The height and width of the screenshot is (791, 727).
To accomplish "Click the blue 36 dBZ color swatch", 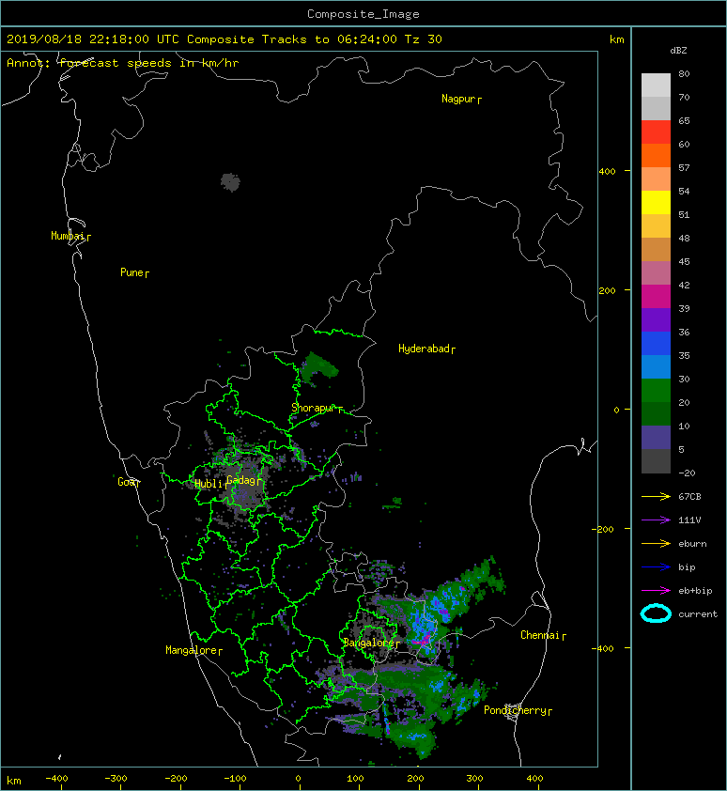I will tap(656, 343).
